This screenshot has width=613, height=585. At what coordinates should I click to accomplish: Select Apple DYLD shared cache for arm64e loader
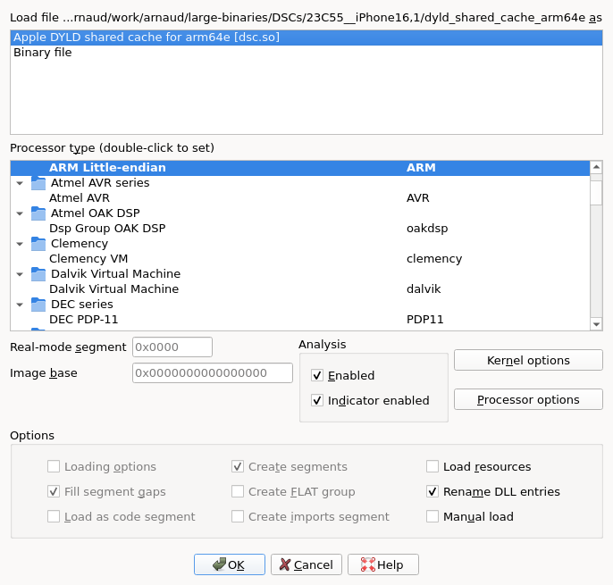tap(306, 38)
